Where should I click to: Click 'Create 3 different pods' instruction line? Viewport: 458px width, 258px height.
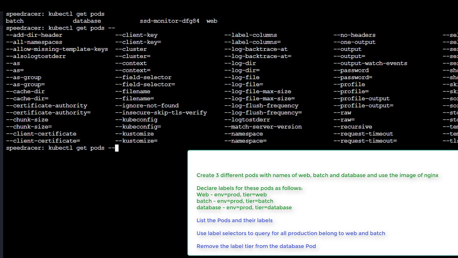tap(317, 175)
